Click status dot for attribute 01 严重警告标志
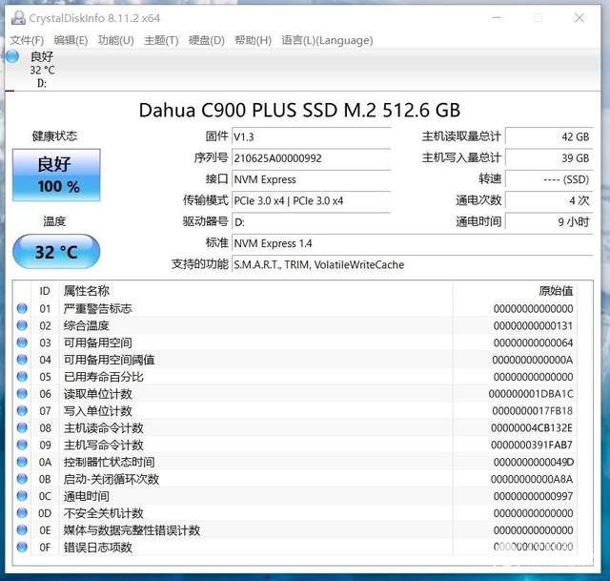Image resolution: width=610 pixels, height=581 pixels. [22, 308]
